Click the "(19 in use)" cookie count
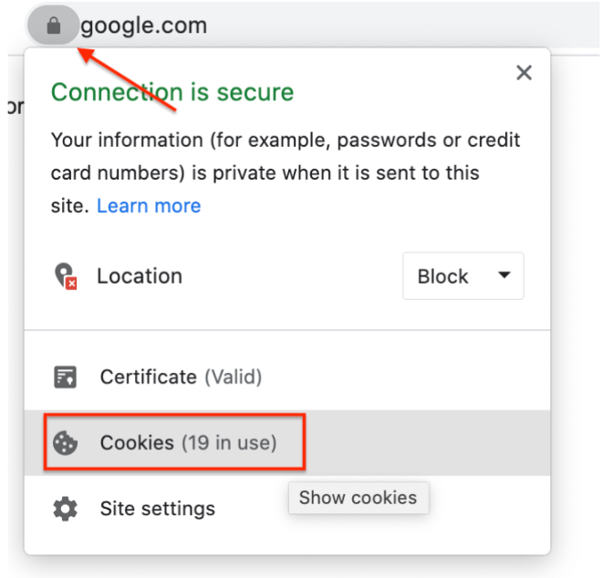This screenshot has width=603, height=578. [228, 443]
